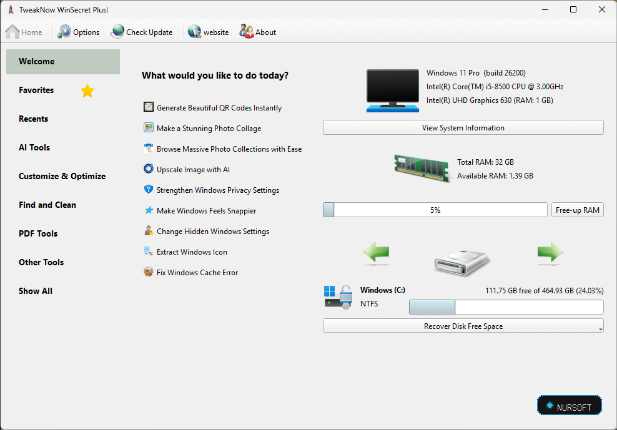Click the View System Information button
This screenshot has width=617, height=430.
click(463, 127)
